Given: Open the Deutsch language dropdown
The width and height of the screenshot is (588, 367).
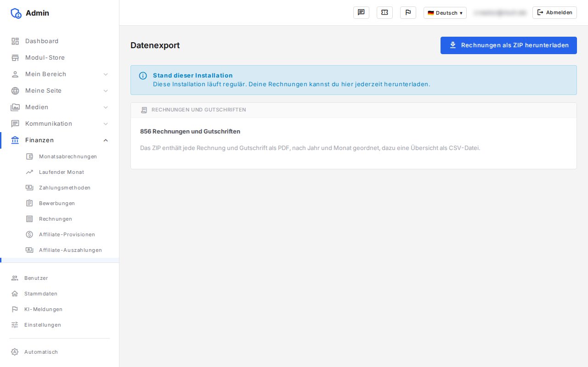Looking at the screenshot, I should click(445, 13).
